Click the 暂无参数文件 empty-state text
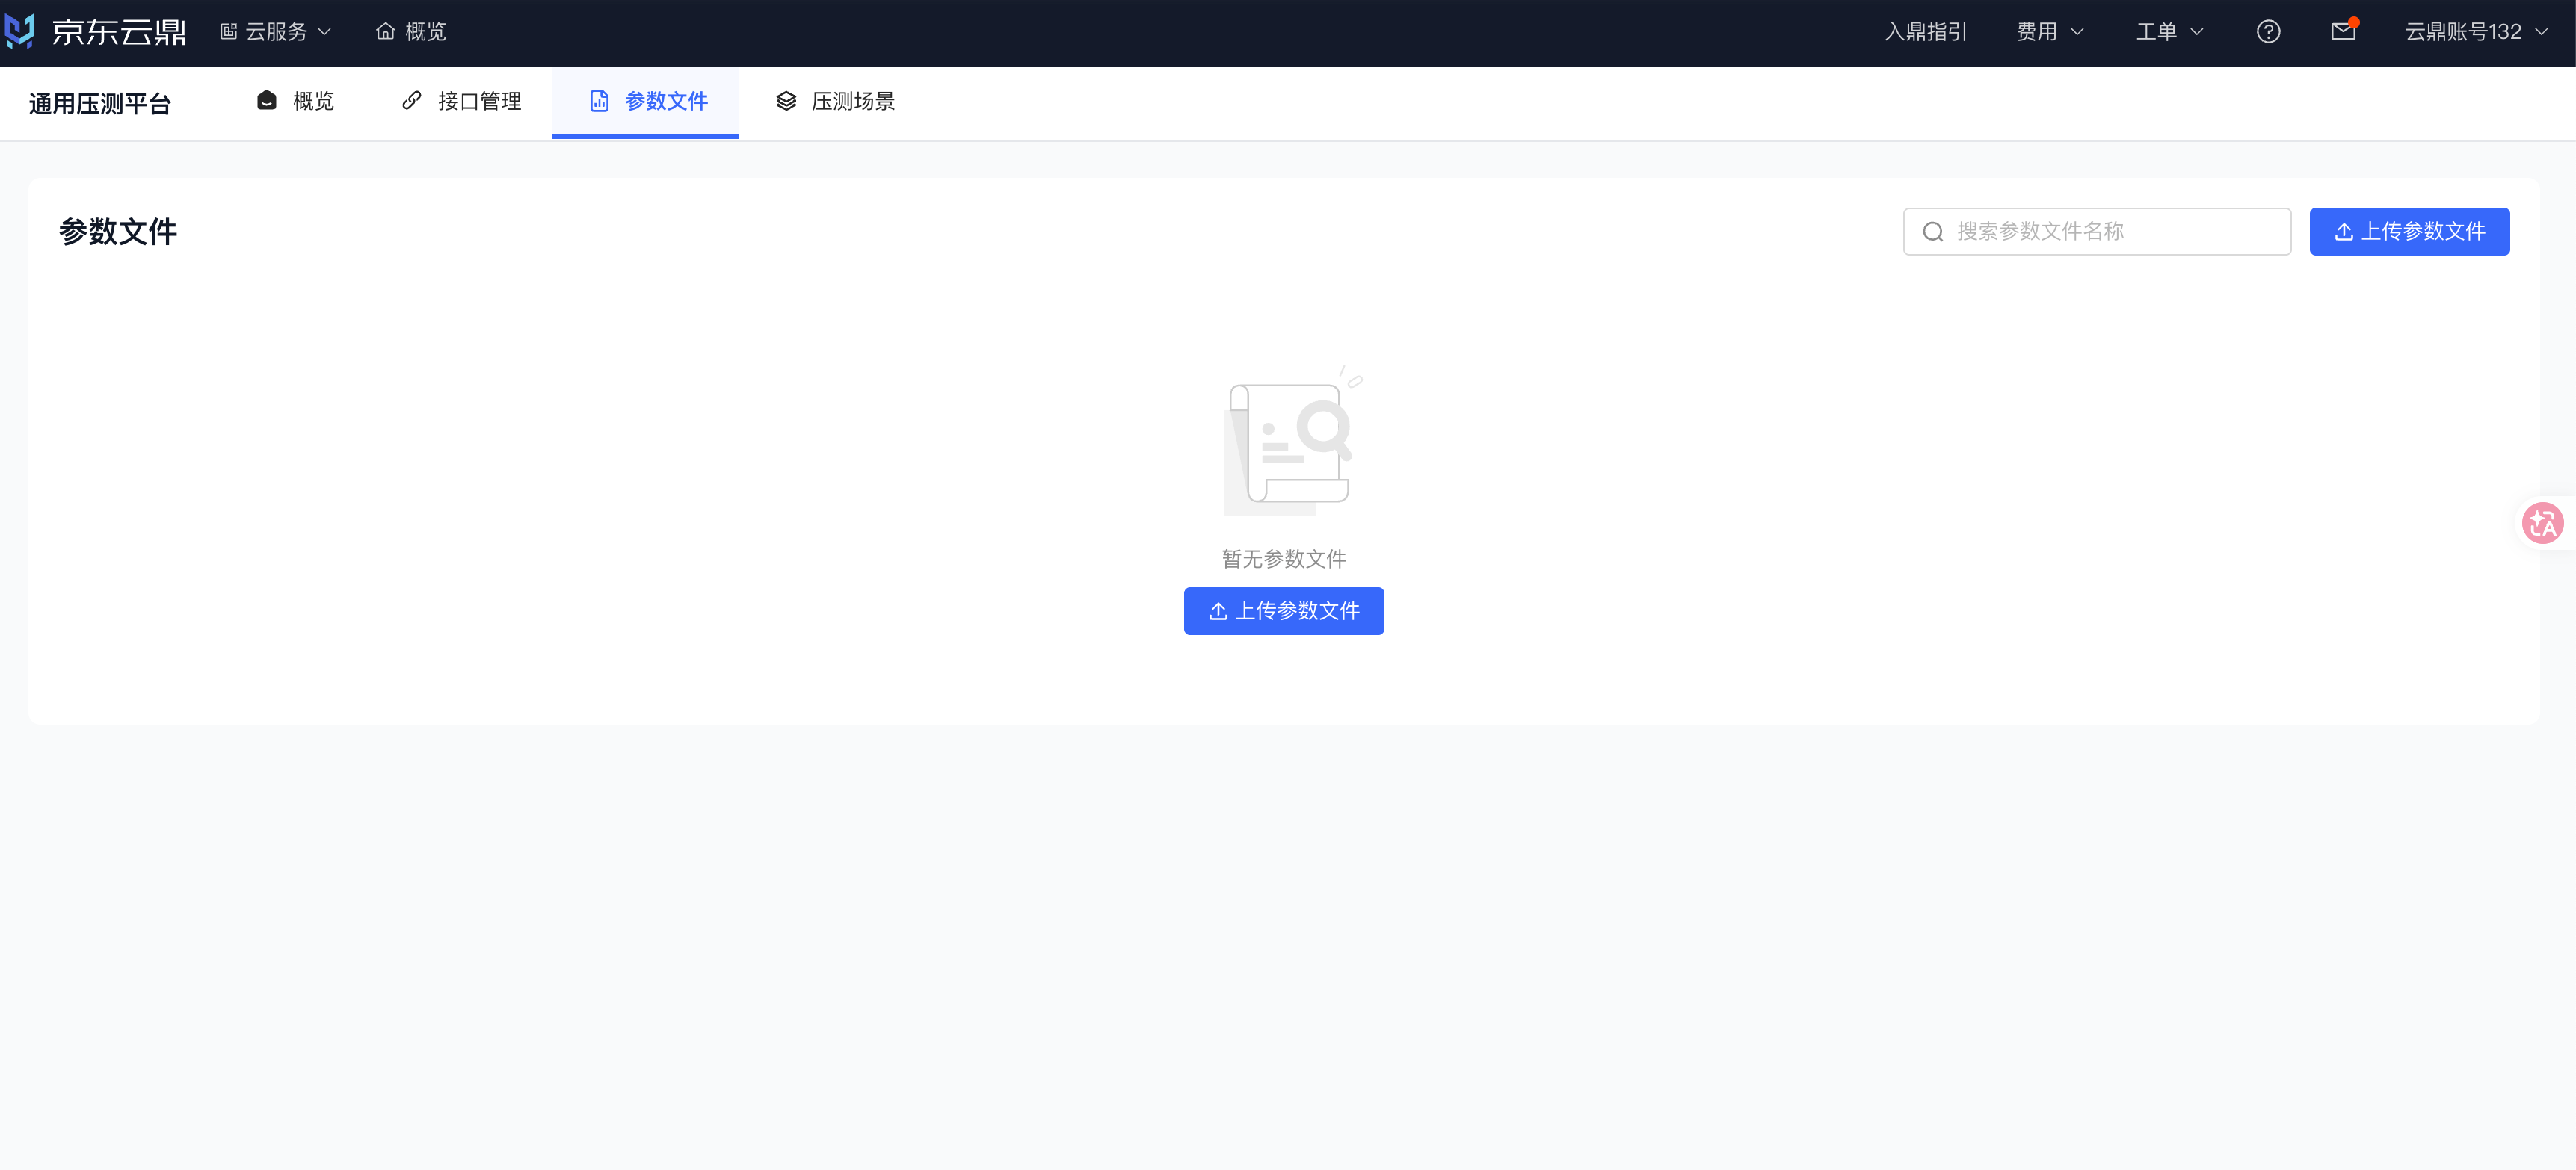The height and width of the screenshot is (1170, 2576). point(1284,559)
